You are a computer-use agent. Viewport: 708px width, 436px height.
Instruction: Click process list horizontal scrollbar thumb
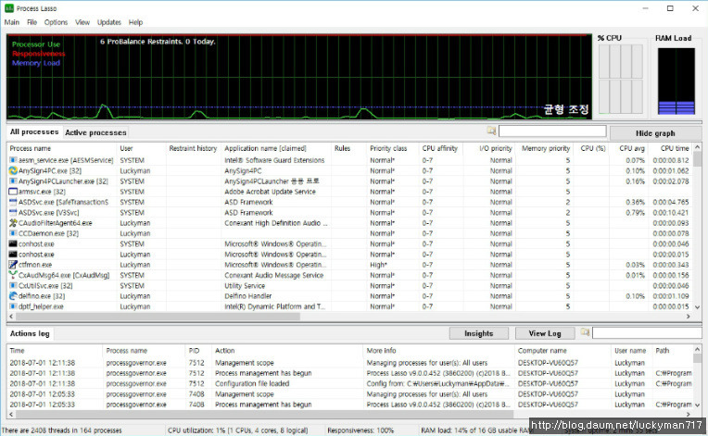click(158, 317)
